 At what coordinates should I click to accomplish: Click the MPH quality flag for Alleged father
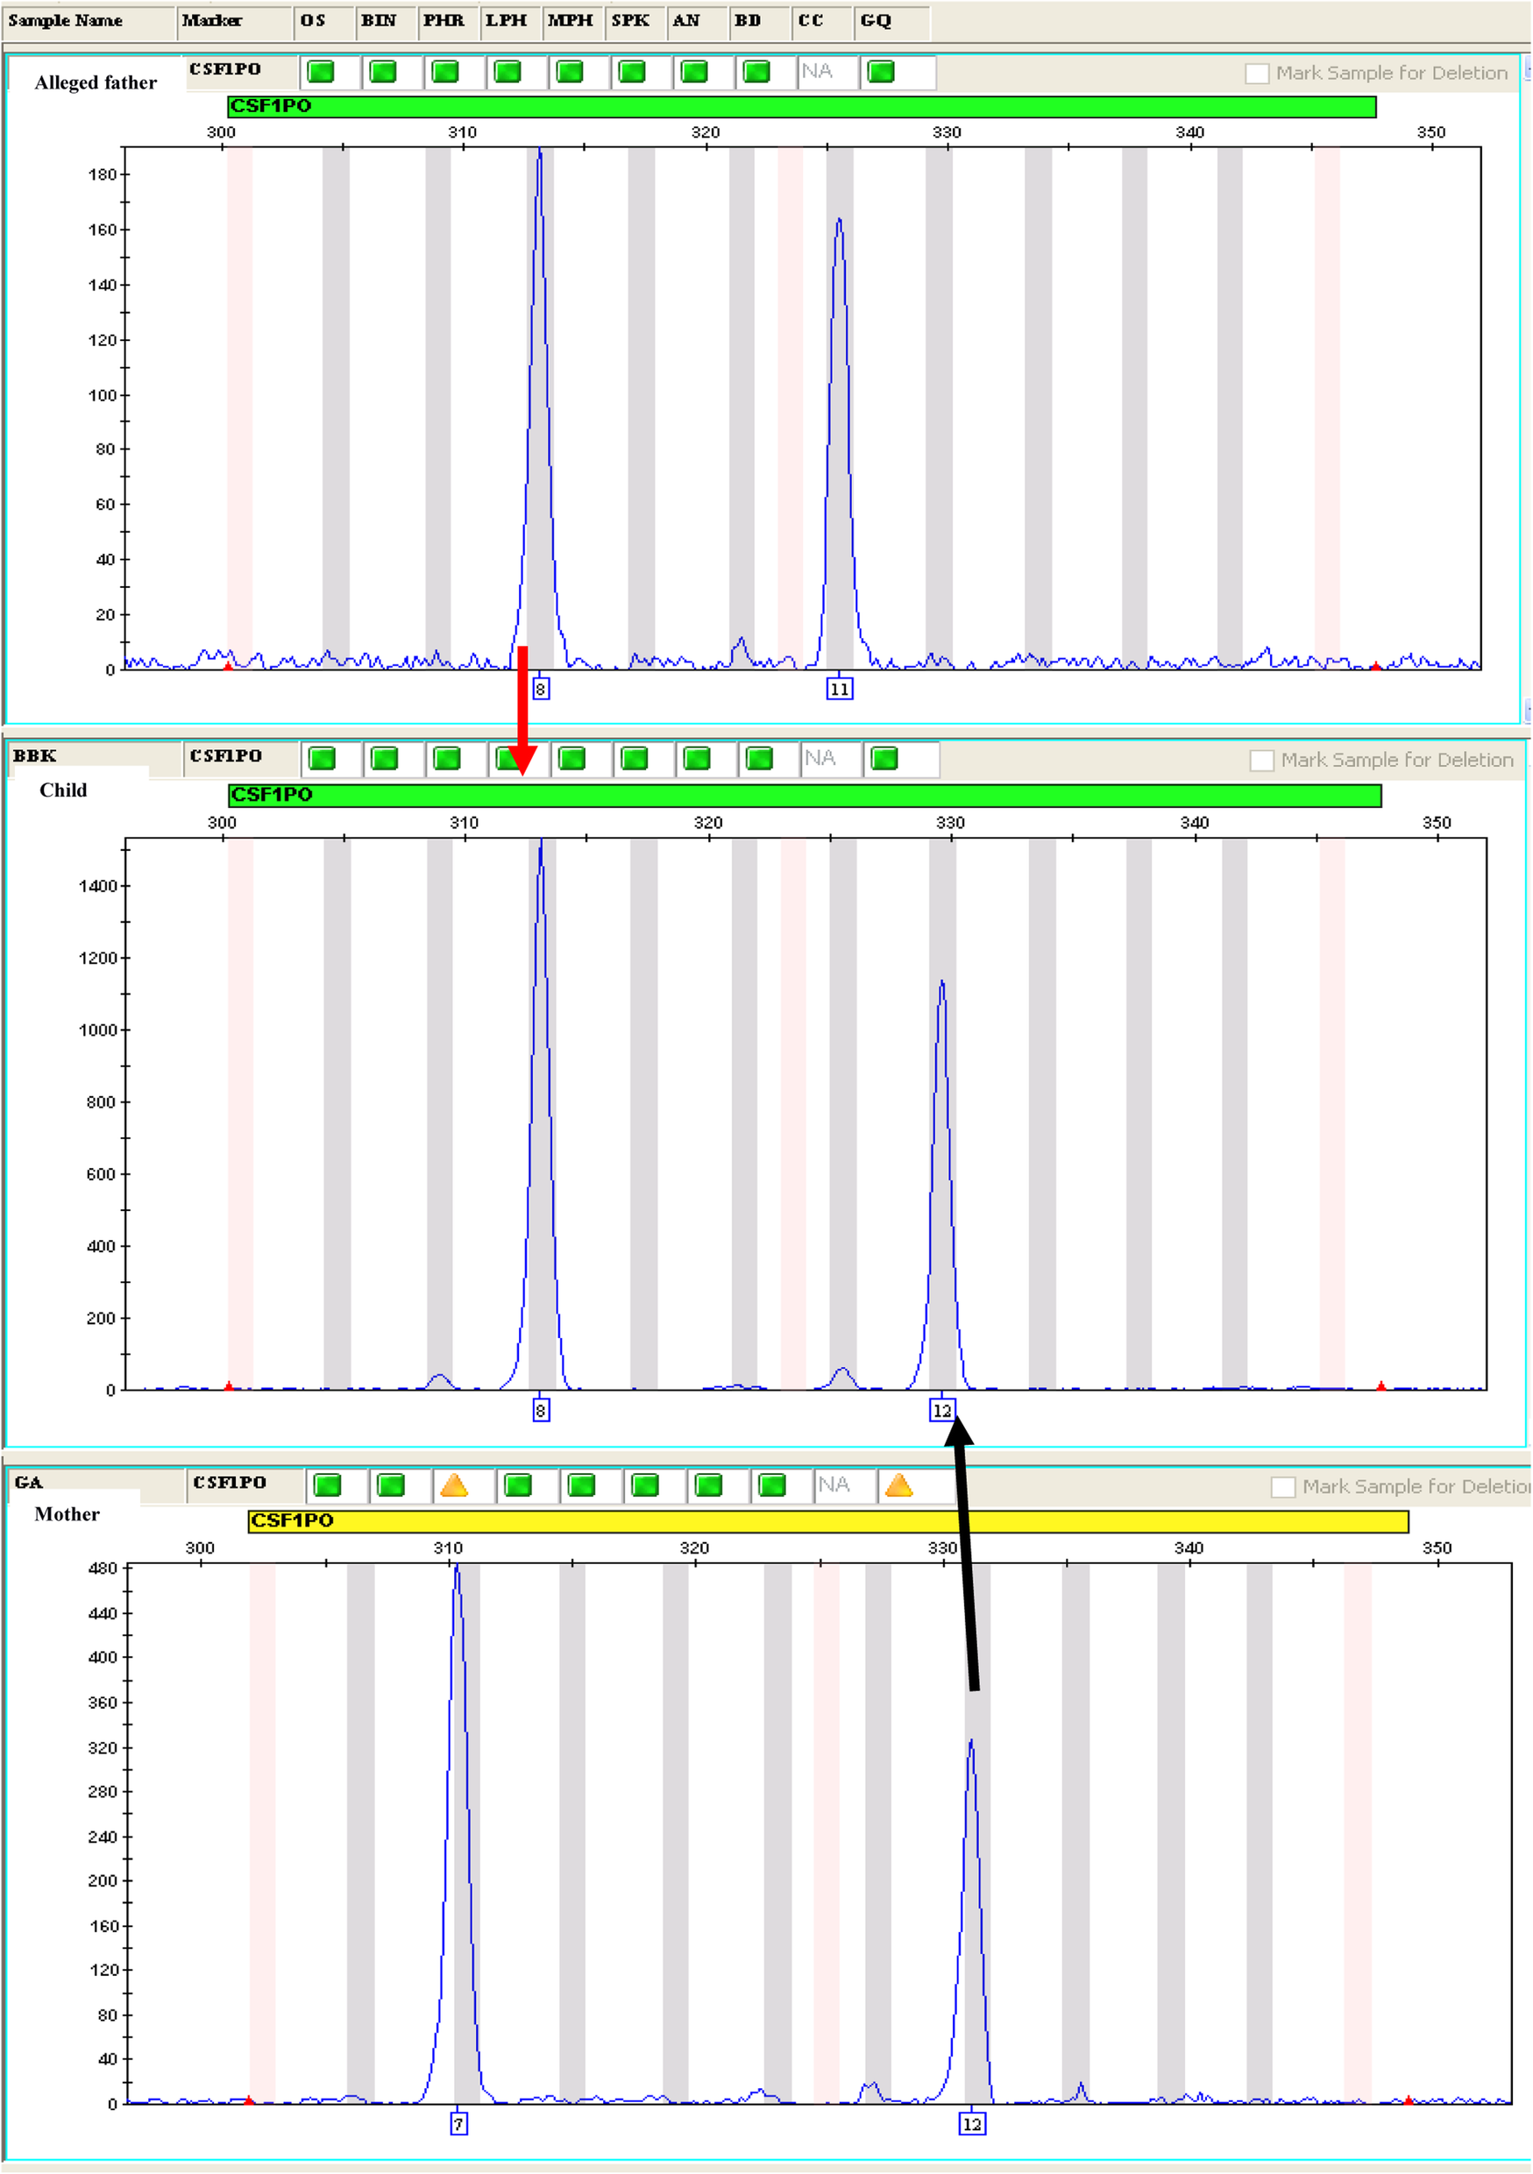coord(570,72)
